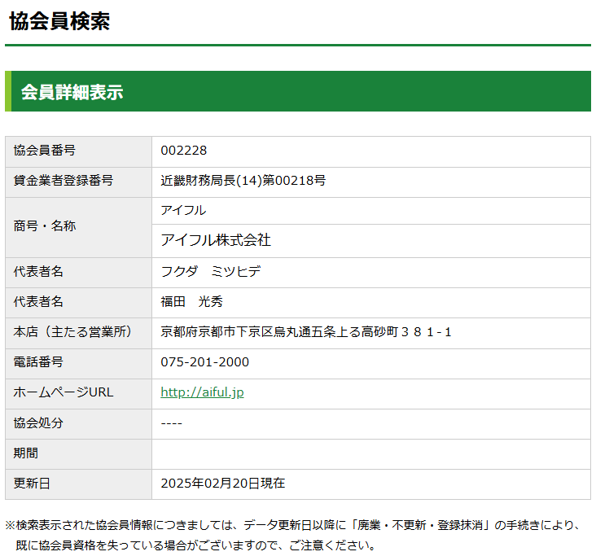Viewport: 596px width, 556px height.
Task: Click the 協会員検索 page heading
Action: click(x=59, y=21)
